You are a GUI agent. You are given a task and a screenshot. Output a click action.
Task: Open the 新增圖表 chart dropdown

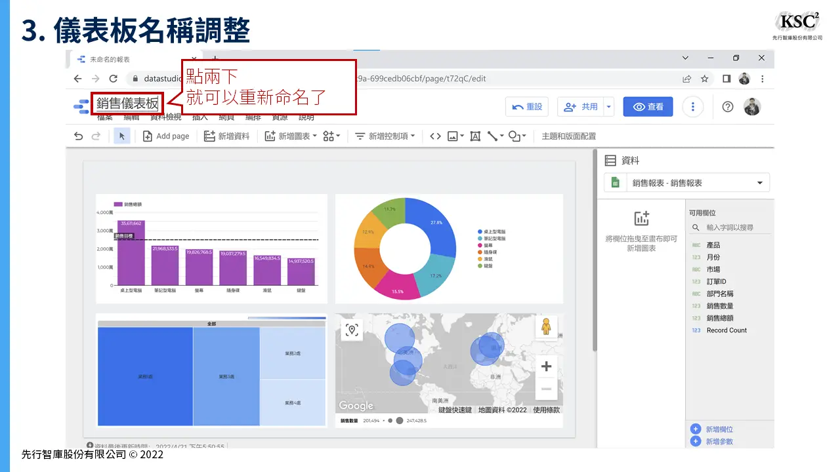click(291, 136)
